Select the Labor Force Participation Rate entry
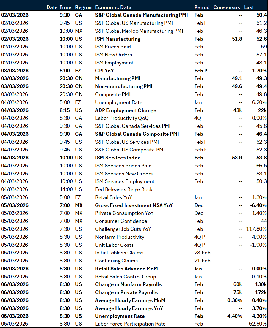Image resolution: width=268 pixels, height=328 pixels. 131,324
